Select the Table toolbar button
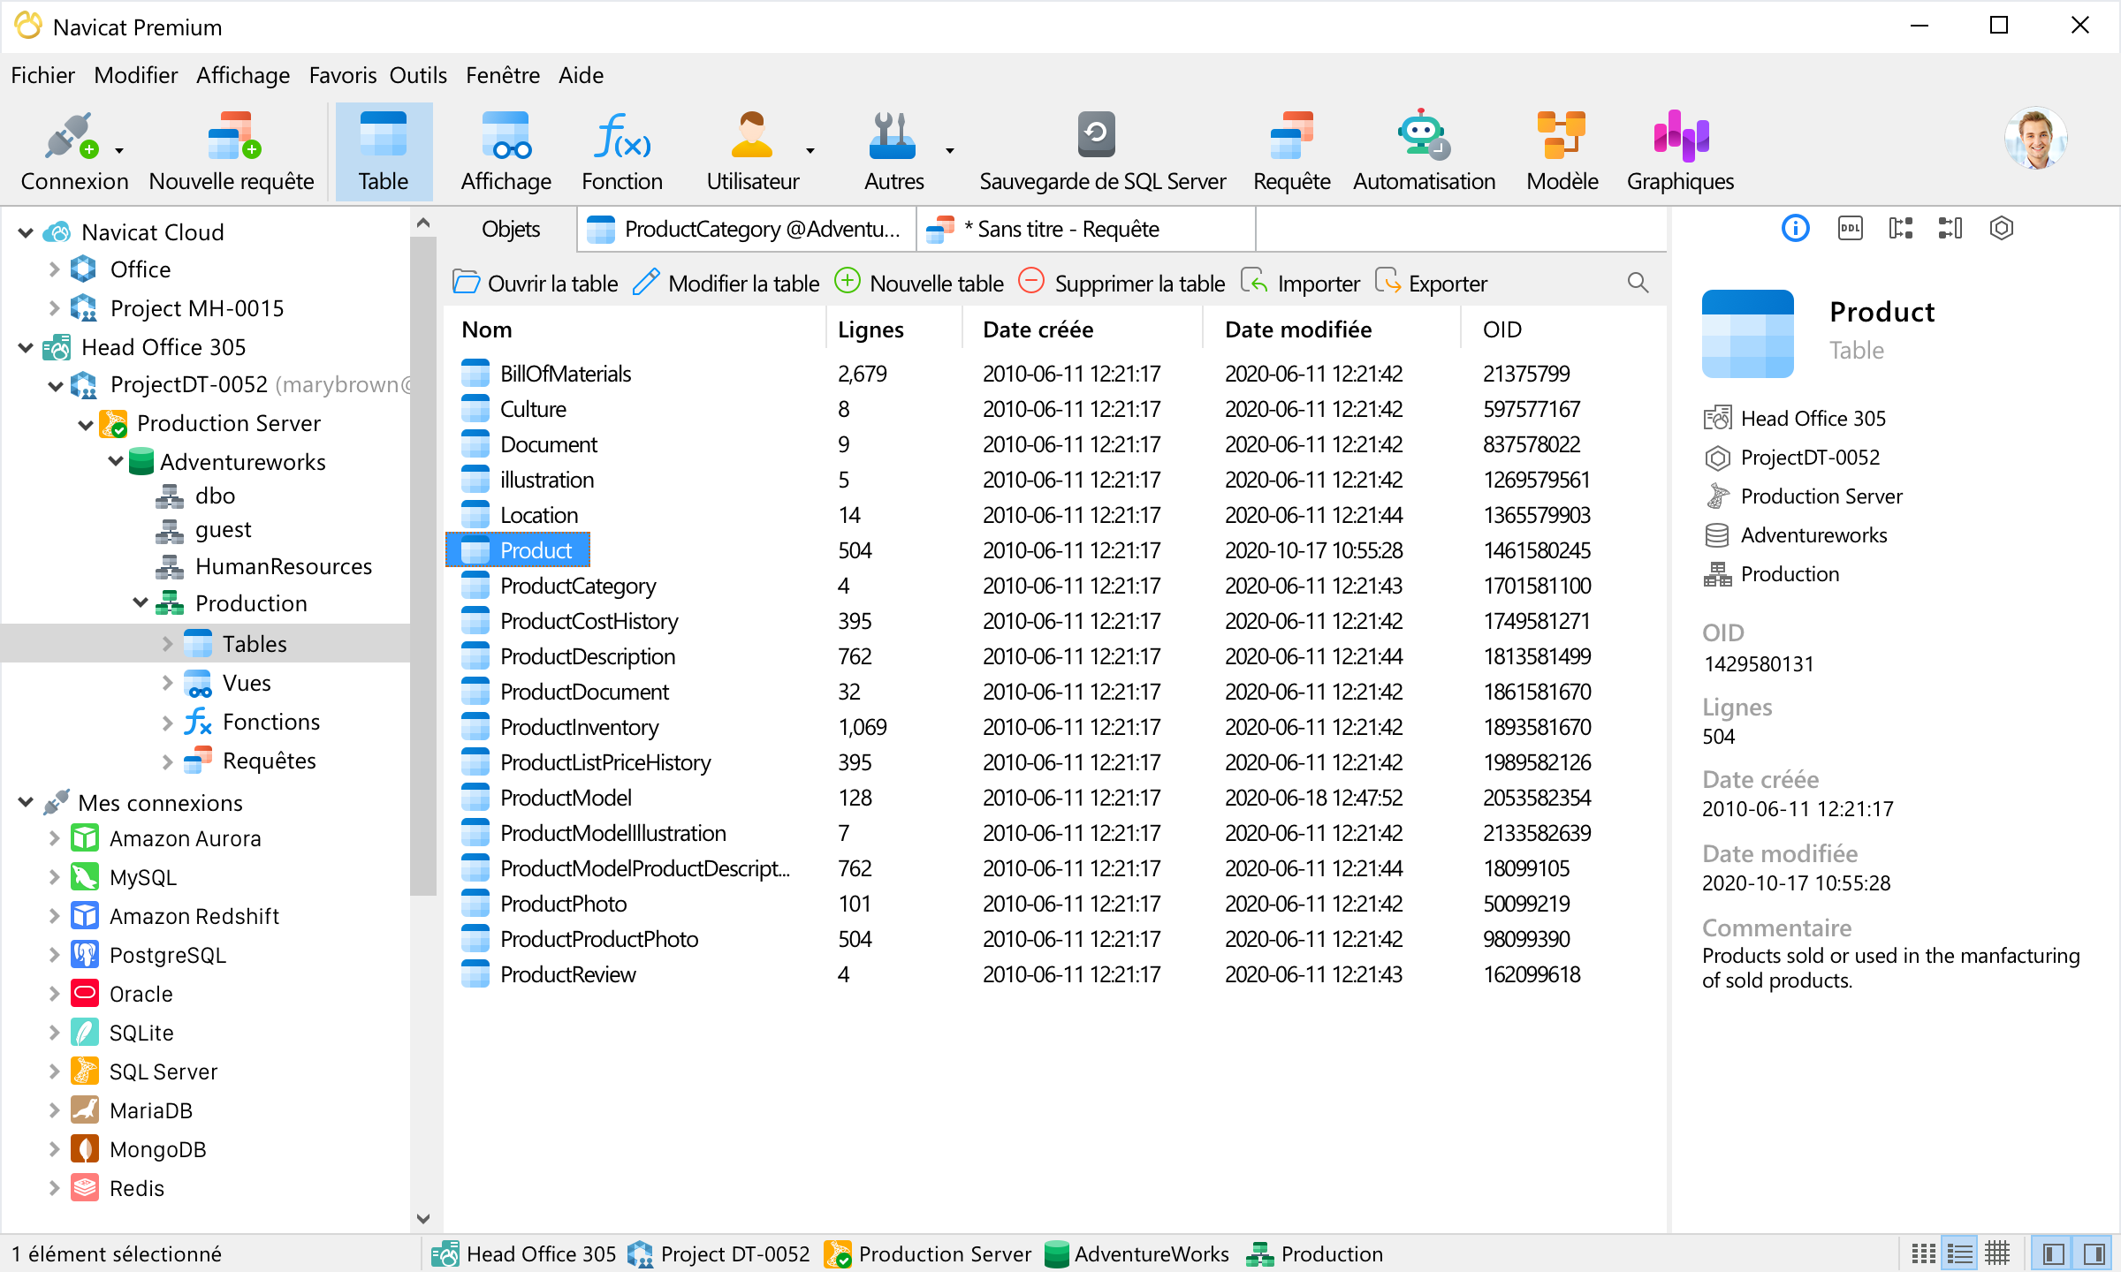The height and width of the screenshot is (1272, 2121). coord(384,152)
